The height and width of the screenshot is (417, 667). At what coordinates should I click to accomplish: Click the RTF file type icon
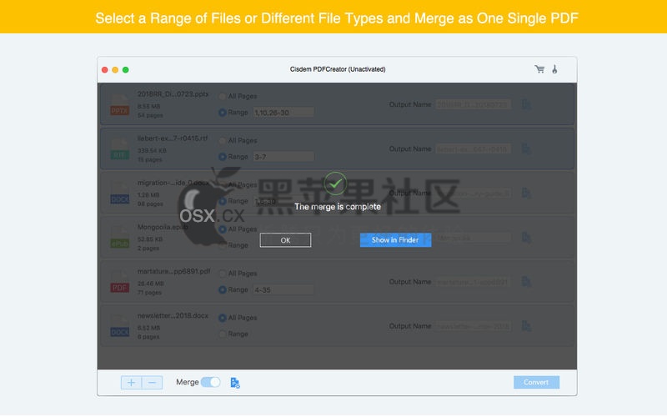119,149
